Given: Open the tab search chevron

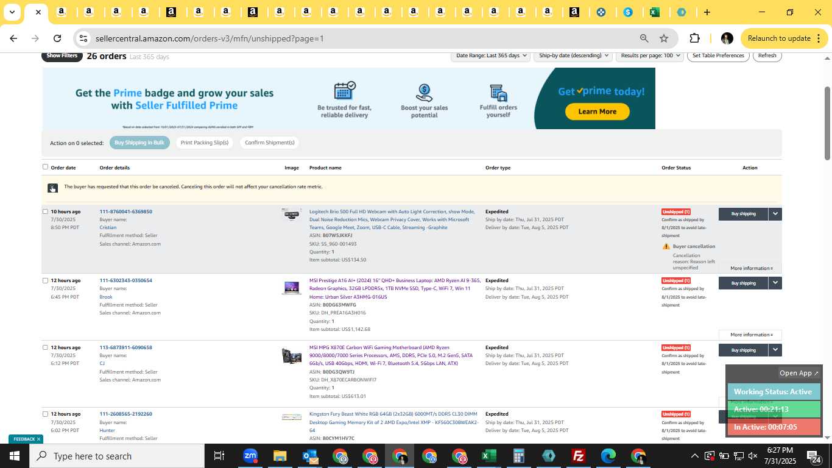Looking at the screenshot, I should [x=12, y=12].
